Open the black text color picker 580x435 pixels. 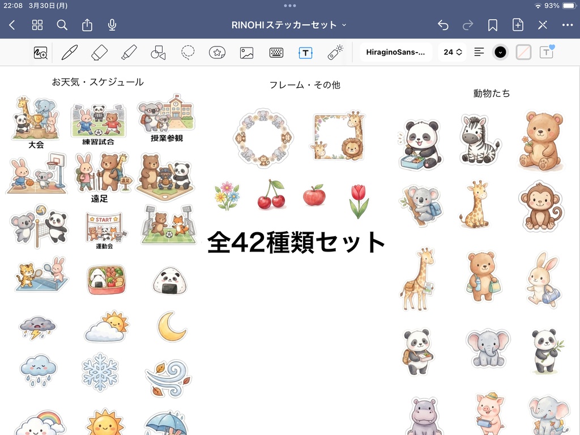(x=500, y=52)
